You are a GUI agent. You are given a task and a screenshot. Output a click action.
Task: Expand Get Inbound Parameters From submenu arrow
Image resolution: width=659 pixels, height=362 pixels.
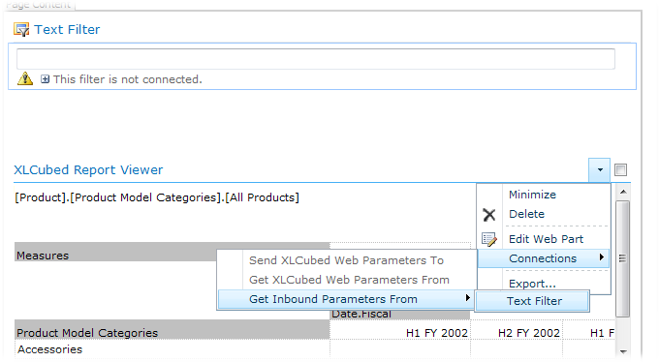point(467,298)
